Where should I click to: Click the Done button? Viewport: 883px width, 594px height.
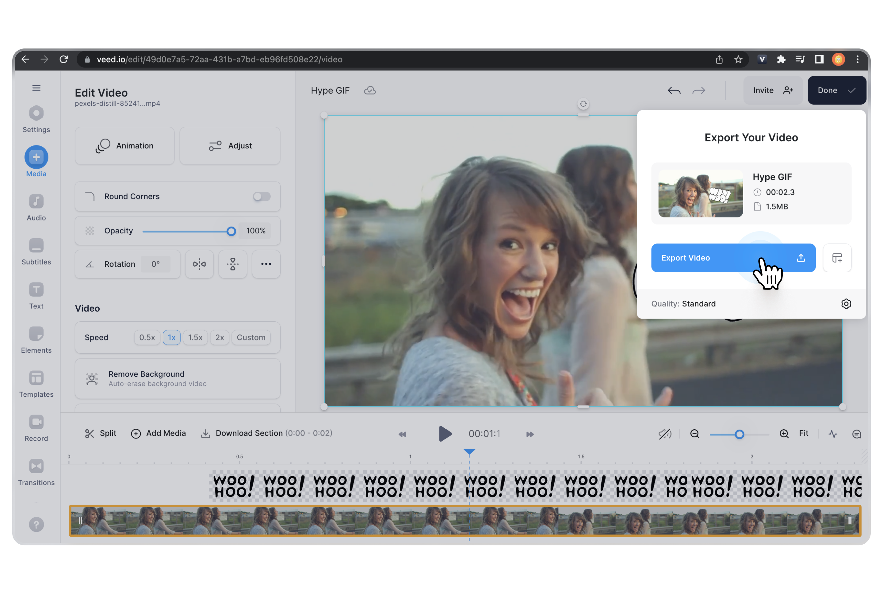[x=836, y=90]
